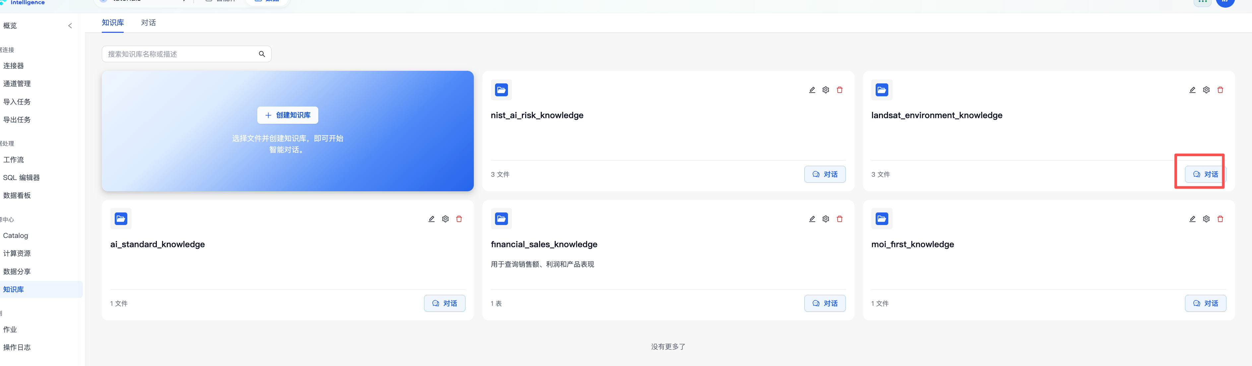Open settings gear for nist_ai_risk_knowledge
The width and height of the screenshot is (1252, 366).
click(x=825, y=90)
